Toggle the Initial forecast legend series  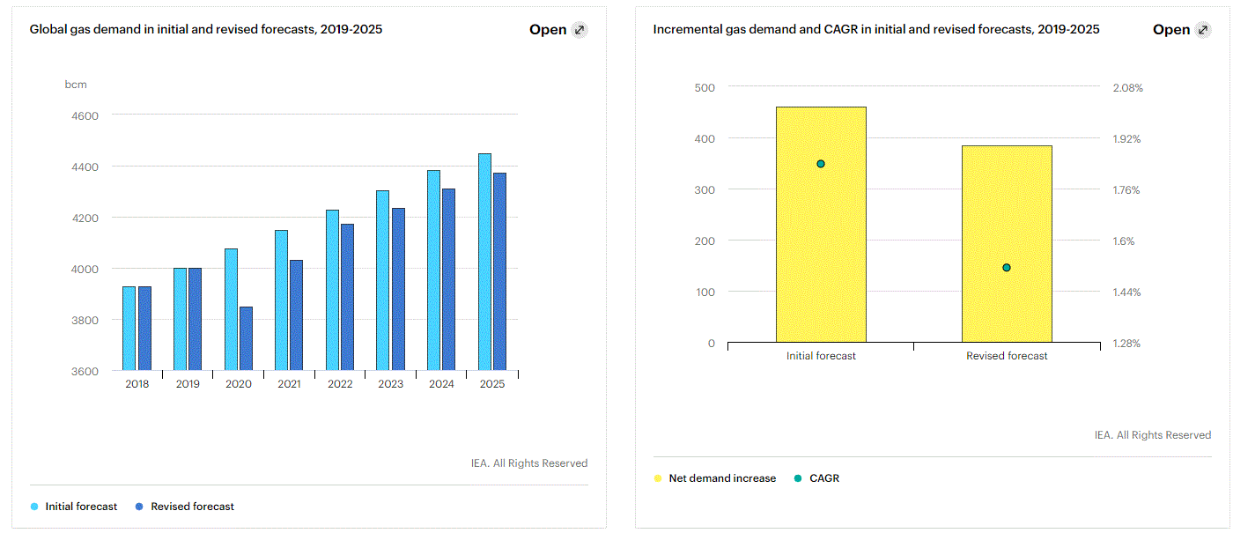[80, 507]
